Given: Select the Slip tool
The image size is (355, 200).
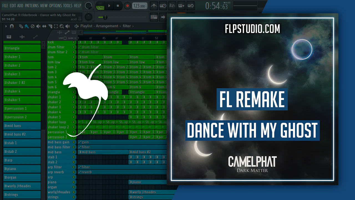Looking at the screenshot, I should click(x=44, y=26).
